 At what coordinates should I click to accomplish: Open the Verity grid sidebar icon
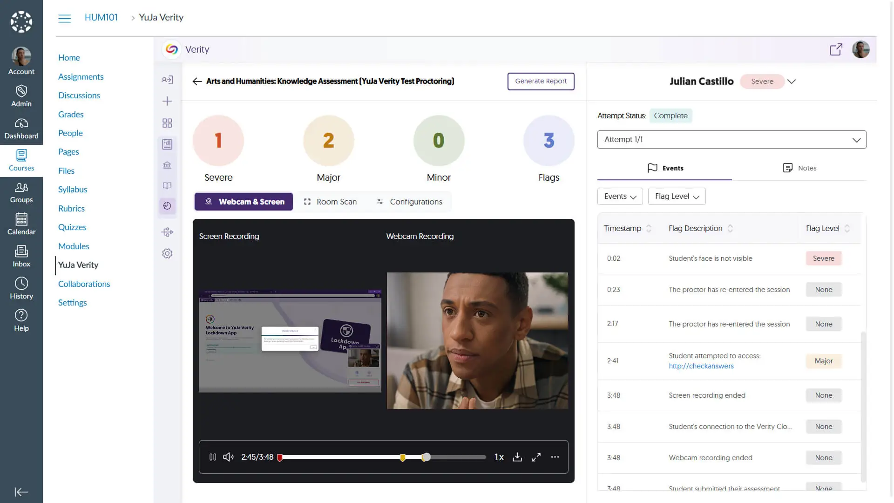(167, 122)
